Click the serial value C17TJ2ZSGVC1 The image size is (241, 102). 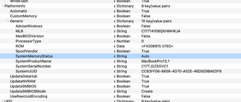[155, 66]
